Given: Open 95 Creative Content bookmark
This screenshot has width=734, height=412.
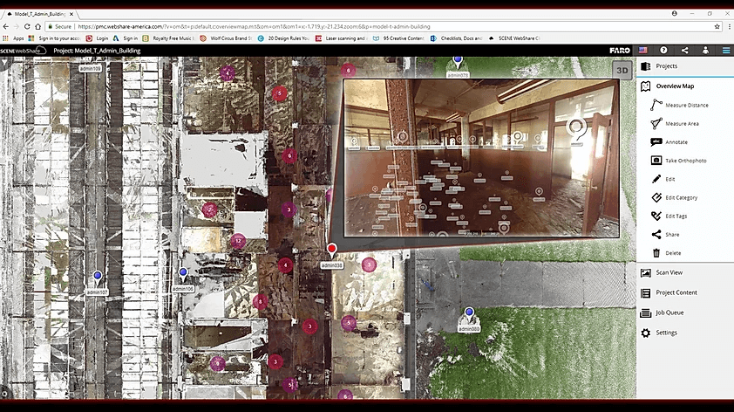Looking at the screenshot, I should (x=399, y=38).
